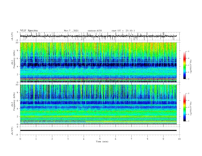The image size is (202, 156).
Task: Click time axis tick label "3"
Action: [x=68, y=139]
